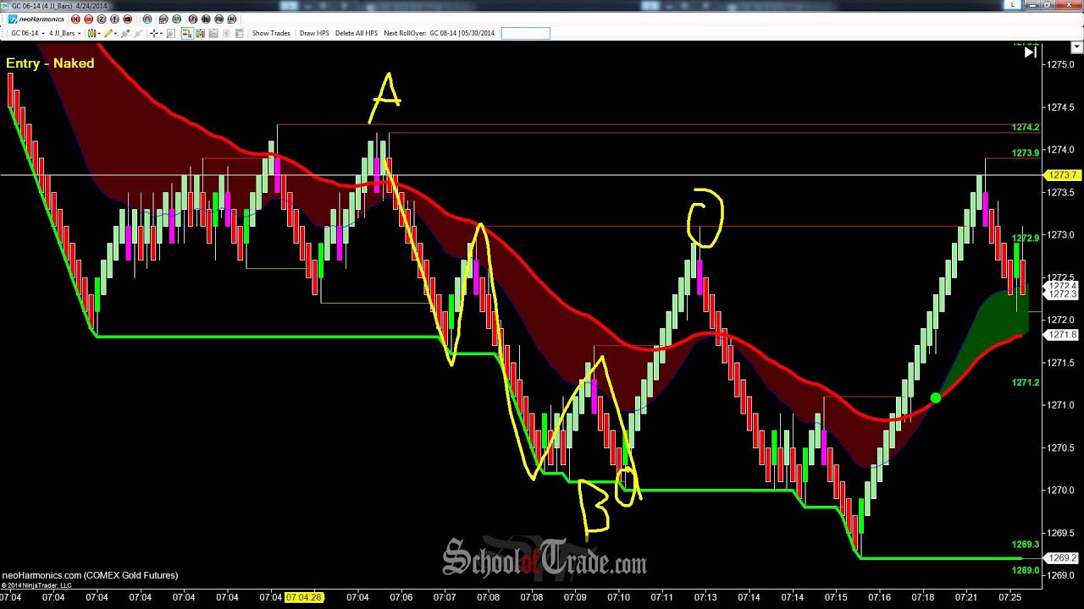
Task: Click the last dark circle icon in top row
Action: [x=231, y=19]
